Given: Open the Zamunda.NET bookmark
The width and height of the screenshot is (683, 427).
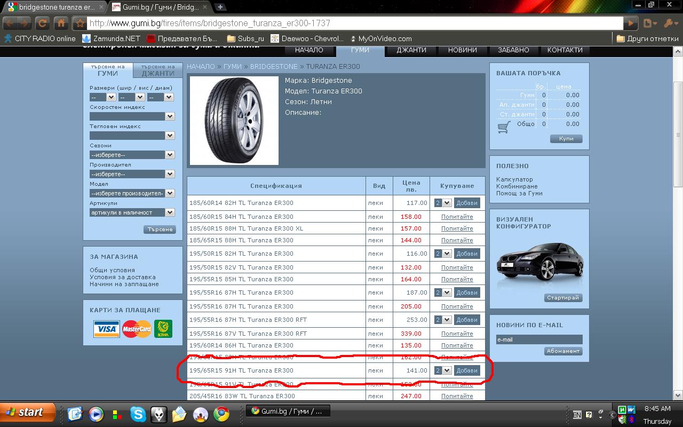Looking at the screenshot, I should pyautogui.click(x=111, y=38).
